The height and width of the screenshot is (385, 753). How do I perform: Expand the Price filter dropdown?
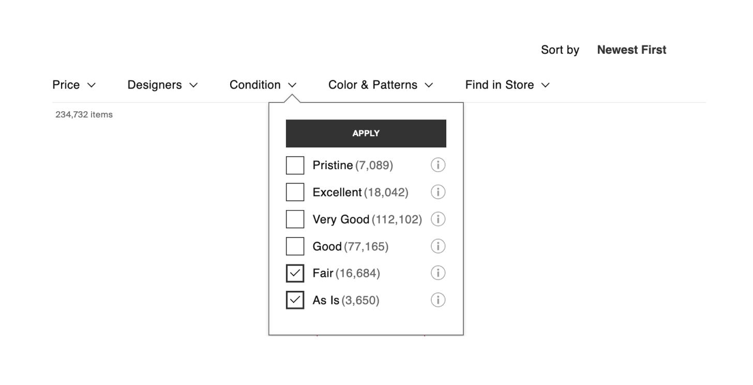click(74, 85)
